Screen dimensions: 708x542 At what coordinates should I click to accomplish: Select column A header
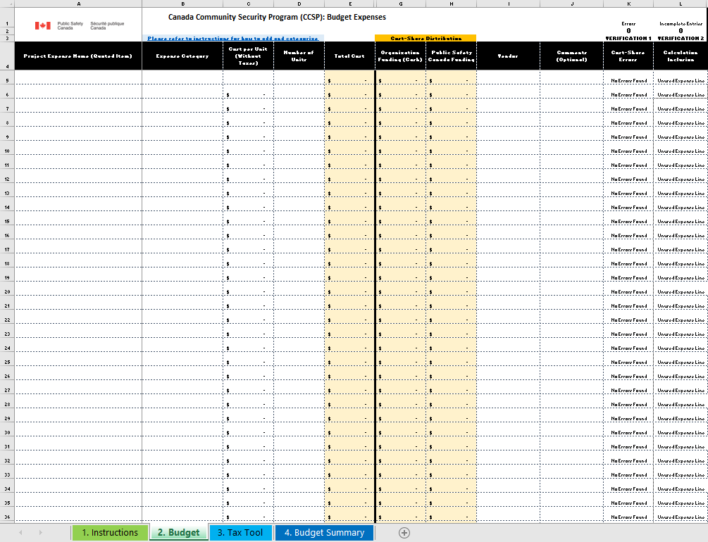(x=77, y=4)
